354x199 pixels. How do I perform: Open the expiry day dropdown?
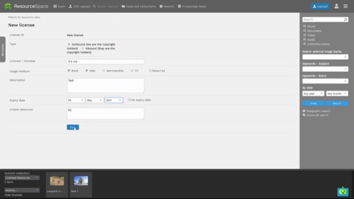pos(76,100)
